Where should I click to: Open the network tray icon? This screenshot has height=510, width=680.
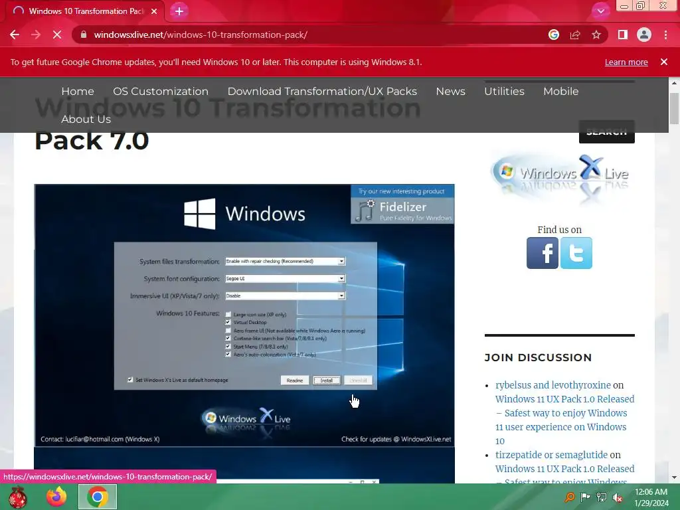pos(602,497)
